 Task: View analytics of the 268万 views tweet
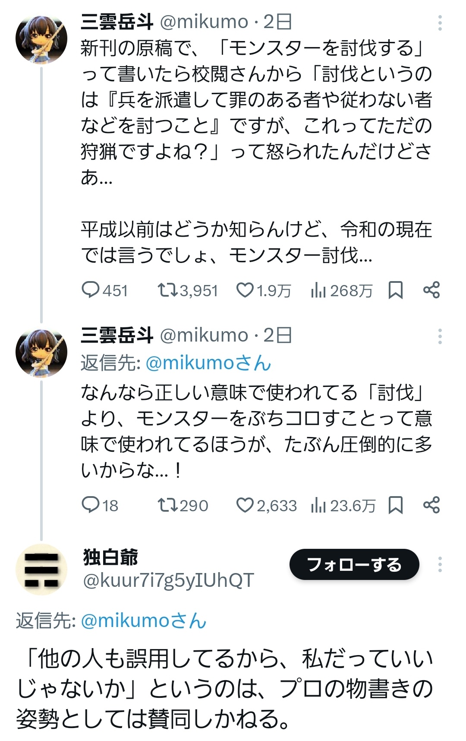[318, 291]
